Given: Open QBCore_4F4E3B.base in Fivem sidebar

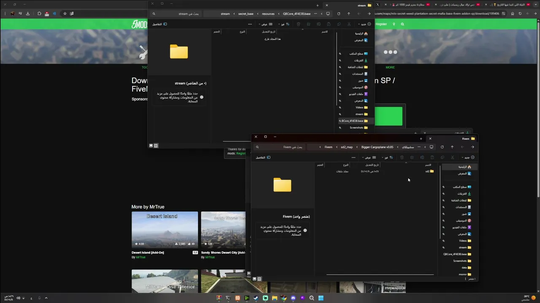Looking at the screenshot, I should pyautogui.click(x=457, y=254).
